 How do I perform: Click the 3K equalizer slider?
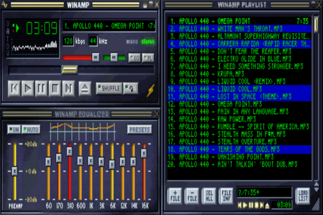[102, 161]
